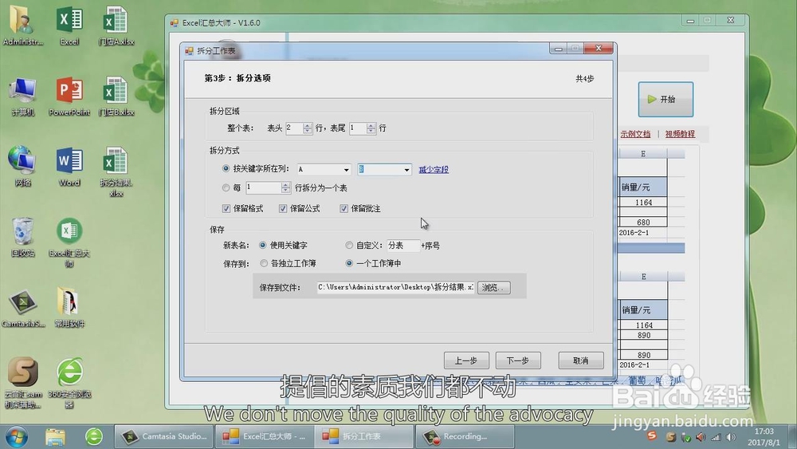Switch to the Recording taskbar item
The image size is (797, 449).
click(465, 436)
